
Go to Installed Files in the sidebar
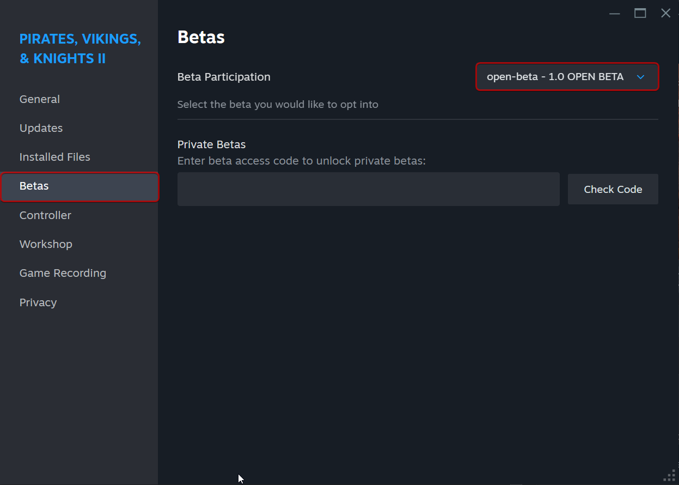[54, 157]
